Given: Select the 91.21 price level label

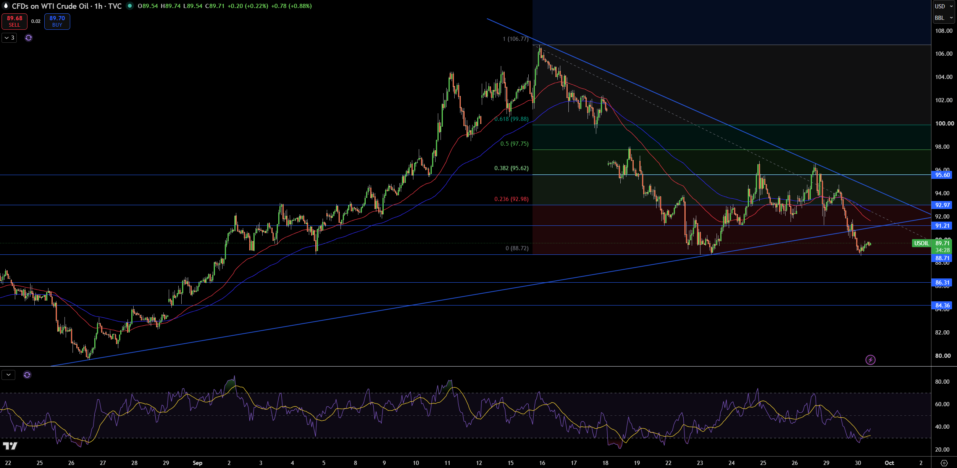Looking at the screenshot, I should tap(942, 226).
